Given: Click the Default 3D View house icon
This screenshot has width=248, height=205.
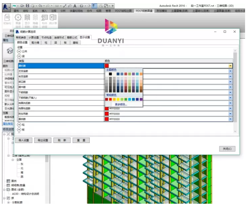Looking at the screenshot, I should 82,6.
